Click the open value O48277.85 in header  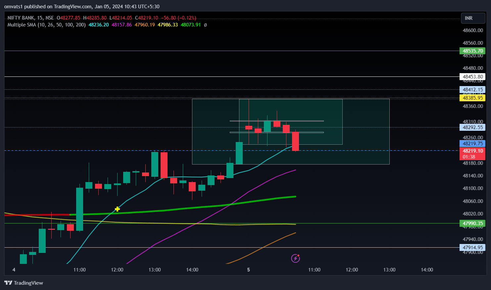coord(69,18)
